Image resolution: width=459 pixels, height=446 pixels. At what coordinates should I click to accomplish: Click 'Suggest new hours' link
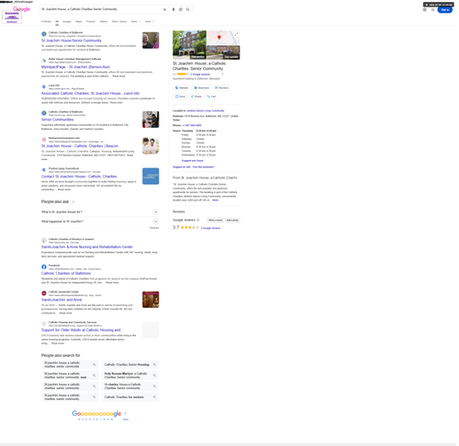coord(192,161)
